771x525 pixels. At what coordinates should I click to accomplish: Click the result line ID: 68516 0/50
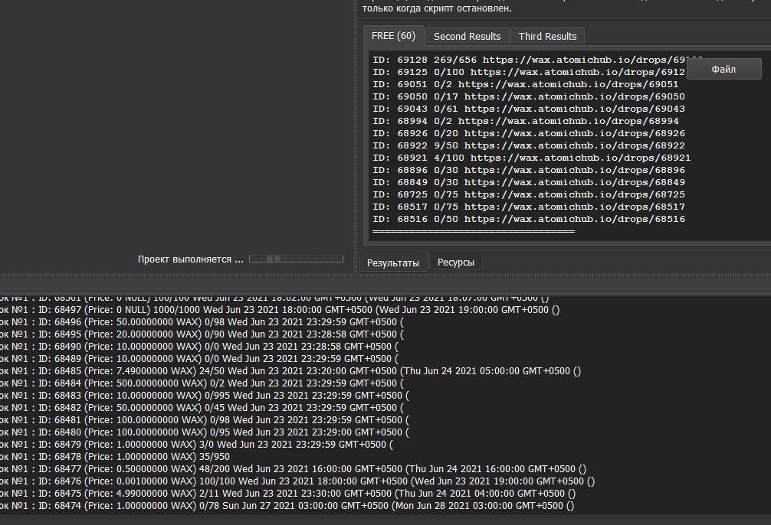(x=529, y=219)
